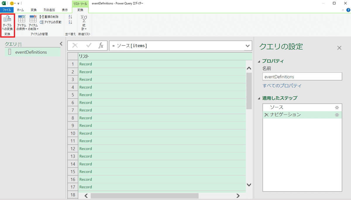This screenshot has width=351, height=200.
Task: Click the 名前 field containing eventDefinitions
Action: tap(302, 77)
